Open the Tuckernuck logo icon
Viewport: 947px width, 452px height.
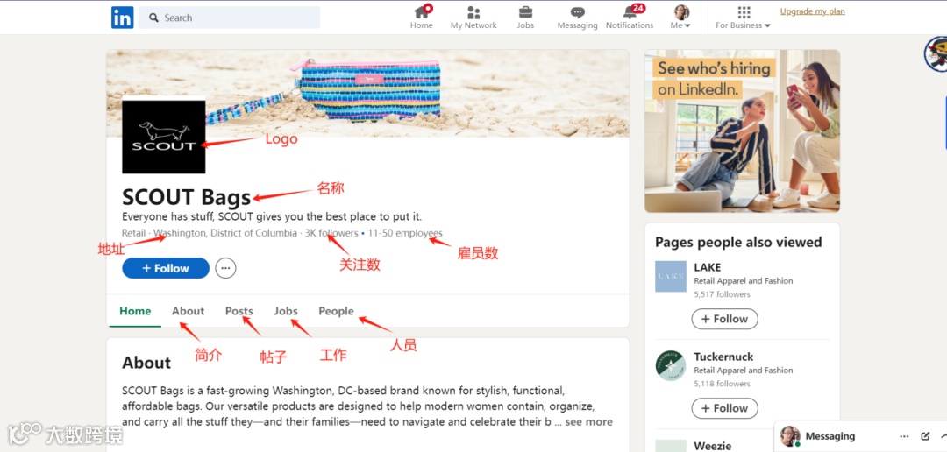[x=671, y=365]
